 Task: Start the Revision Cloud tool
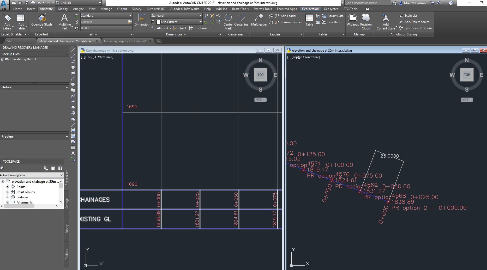coord(365,21)
